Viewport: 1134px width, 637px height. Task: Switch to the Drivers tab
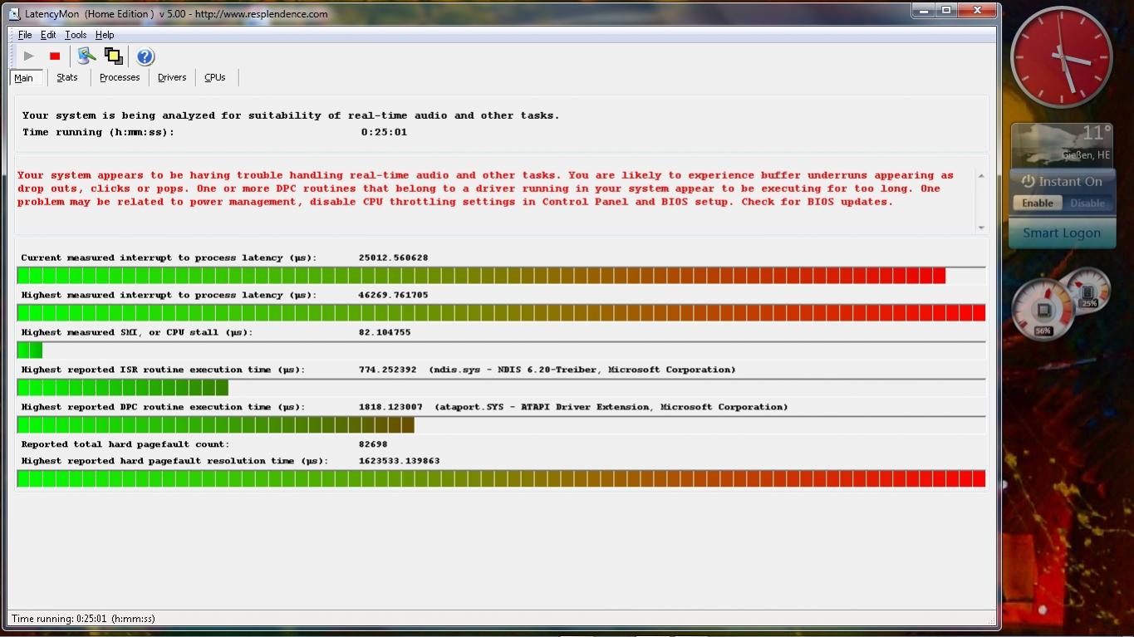172,77
